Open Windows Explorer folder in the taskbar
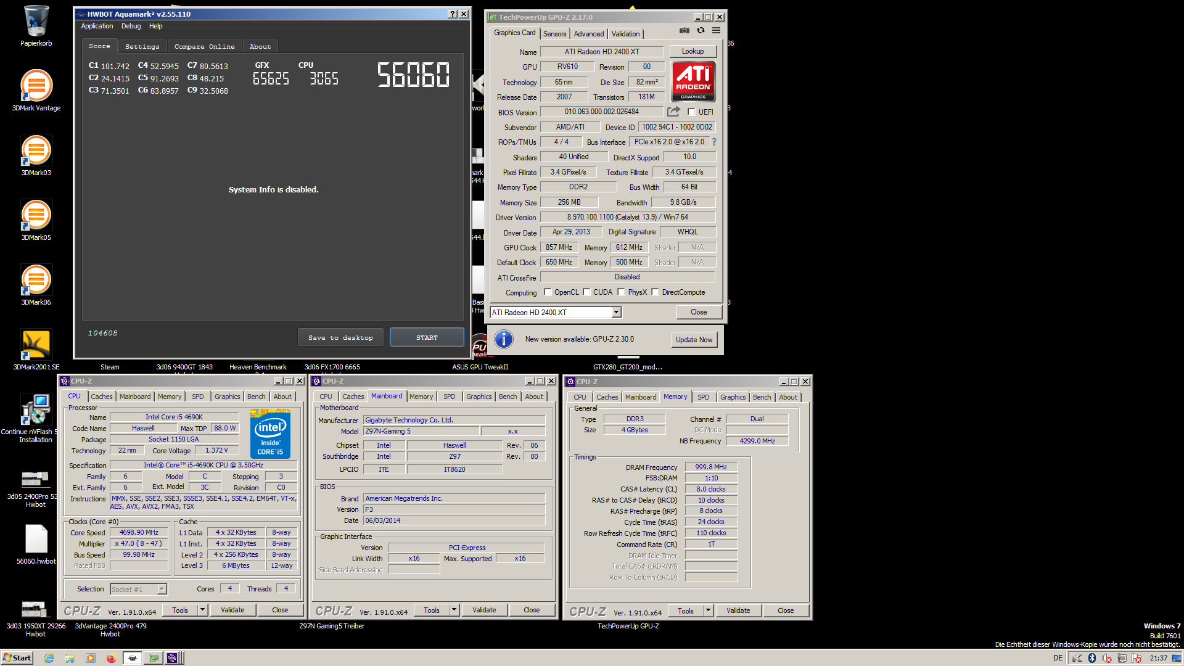 [70, 658]
